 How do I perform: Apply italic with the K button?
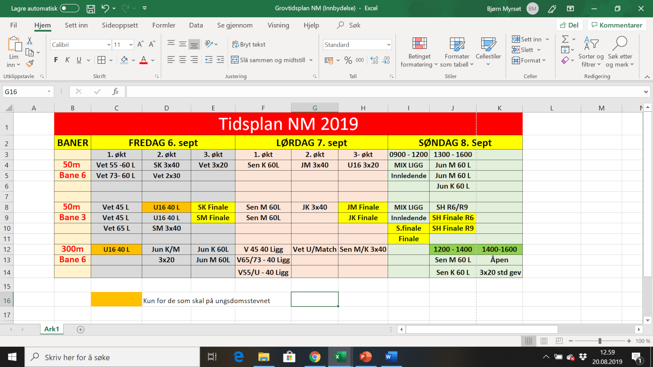click(x=67, y=60)
